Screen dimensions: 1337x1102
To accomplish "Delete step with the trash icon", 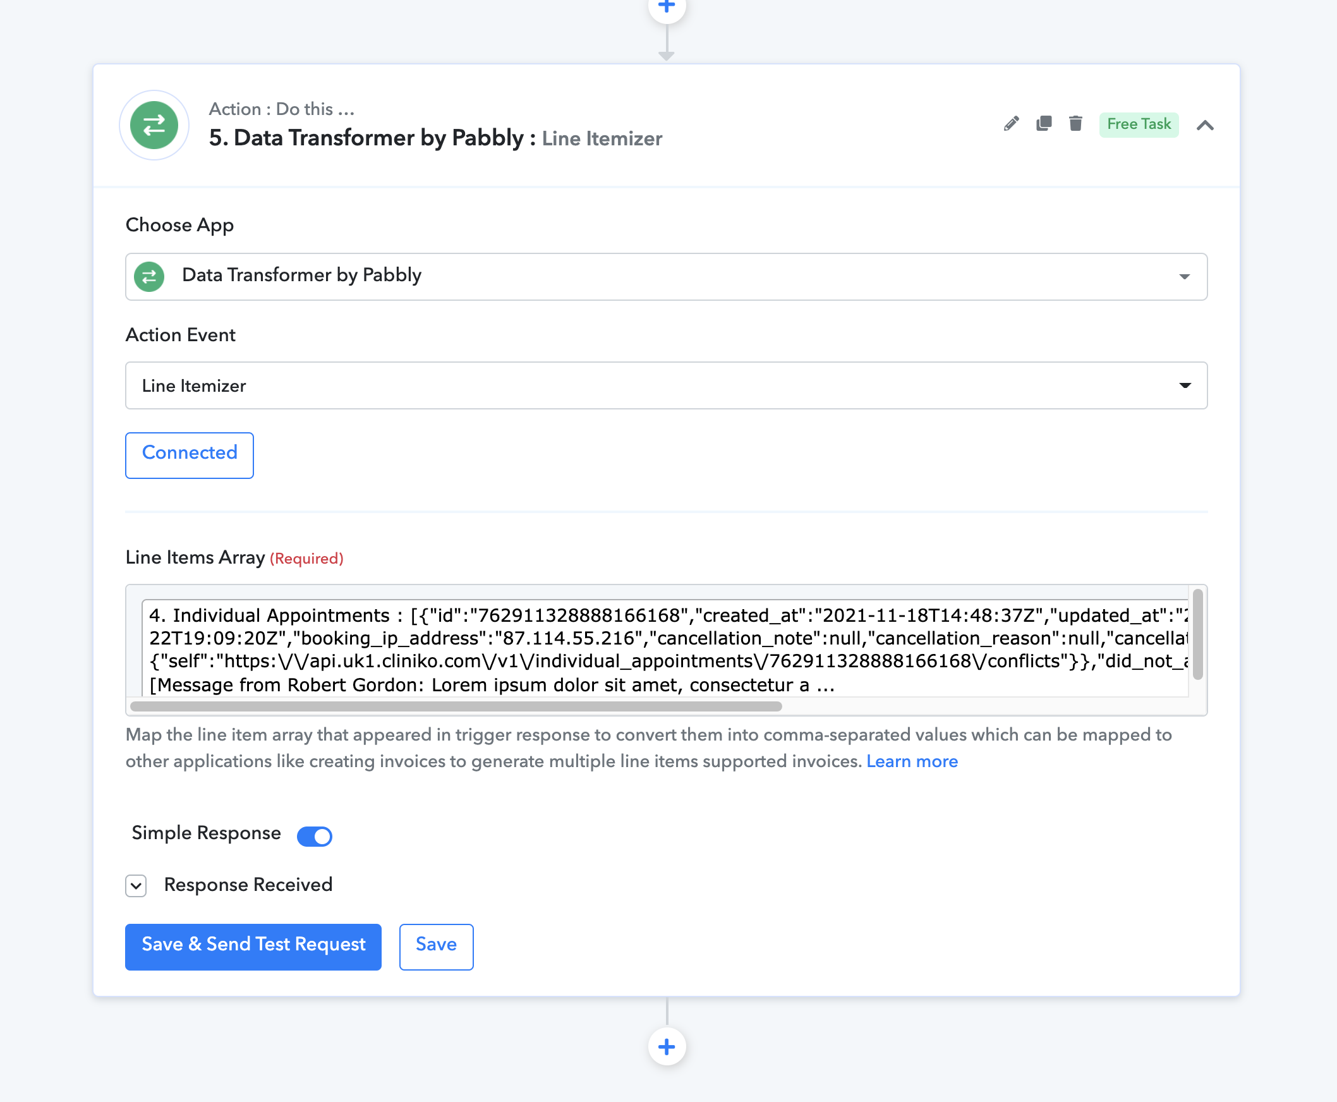I will click(1075, 123).
